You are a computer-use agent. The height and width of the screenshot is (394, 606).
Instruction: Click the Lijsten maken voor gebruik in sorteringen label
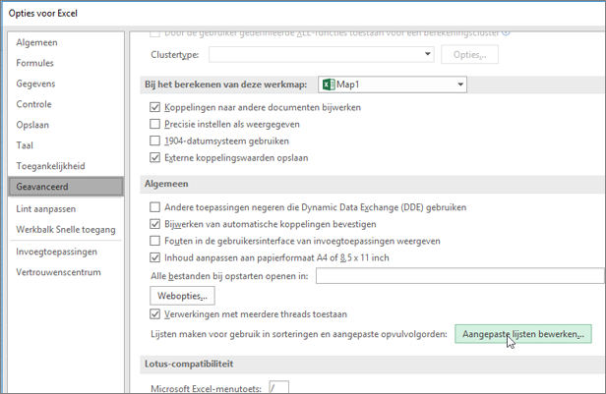(x=299, y=334)
